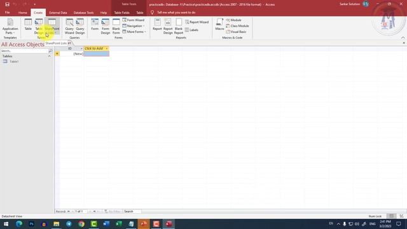Click the navigation pane search magnifier icon
Image resolution: width=407 pixels, height=229 pixels.
coord(50,51)
